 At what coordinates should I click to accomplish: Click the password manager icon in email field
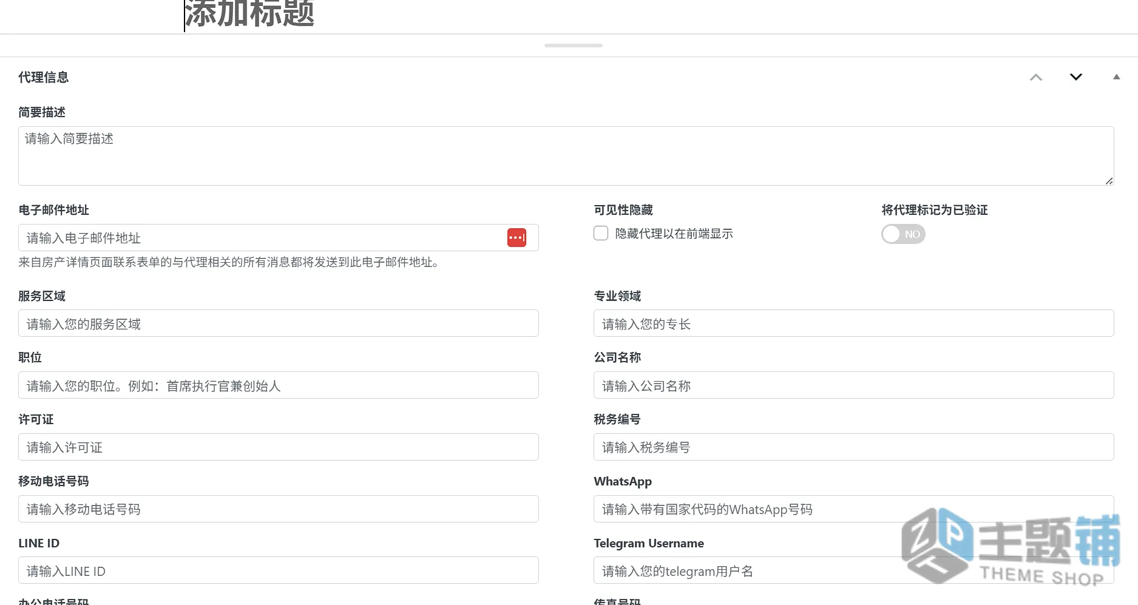point(517,238)
